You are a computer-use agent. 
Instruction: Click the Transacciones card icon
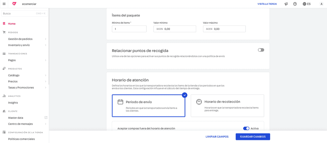(x=4, y=54)
